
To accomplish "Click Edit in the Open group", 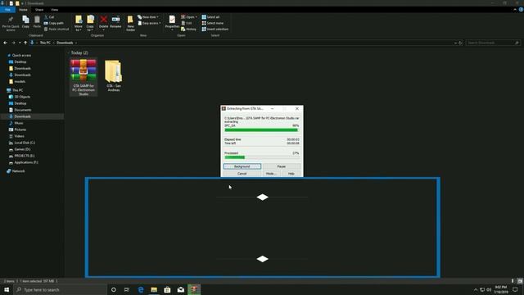I will (187, 23).
